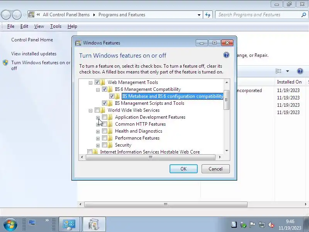Click the Action Center flag icon

(x=252, y=225)
